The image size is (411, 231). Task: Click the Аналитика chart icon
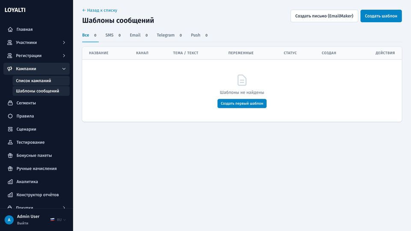tap(10, 181)
